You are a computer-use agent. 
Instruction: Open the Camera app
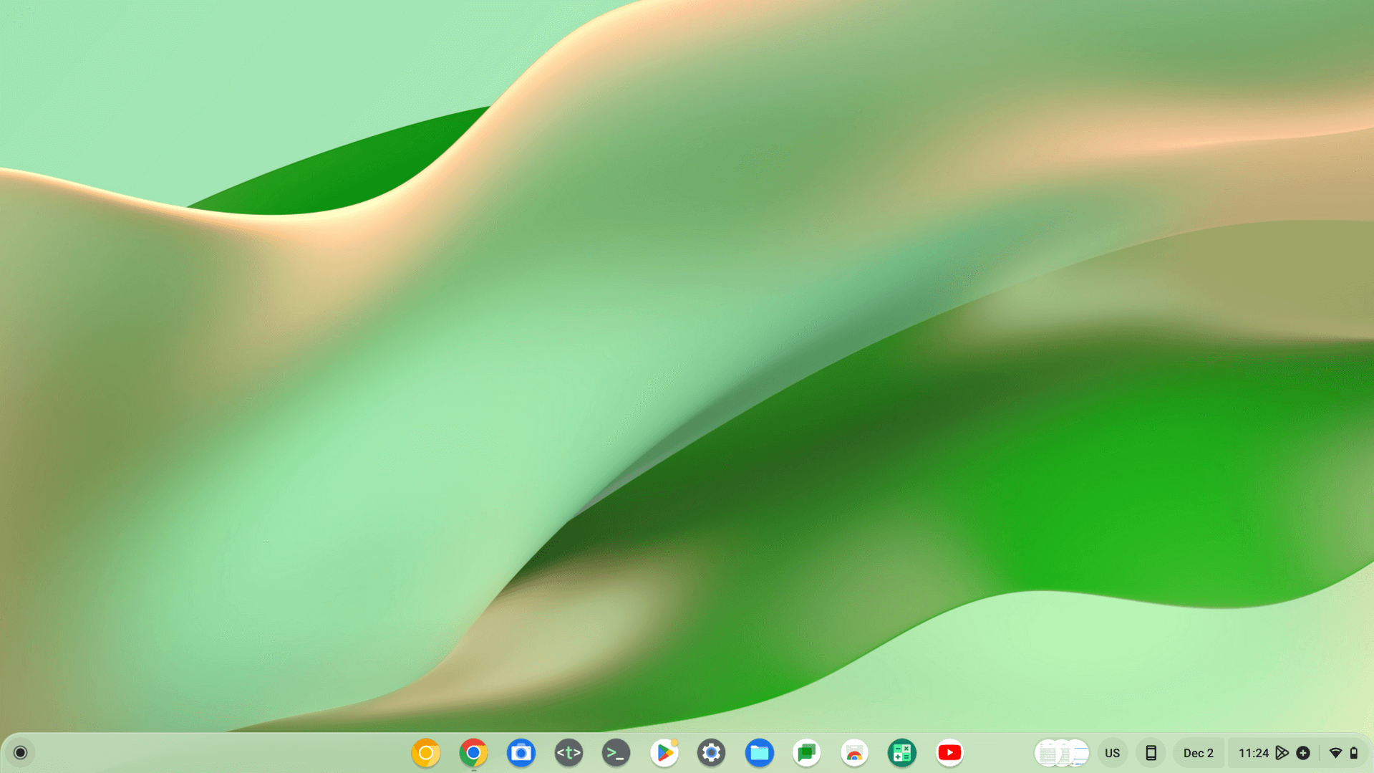[x=521, y=753]
